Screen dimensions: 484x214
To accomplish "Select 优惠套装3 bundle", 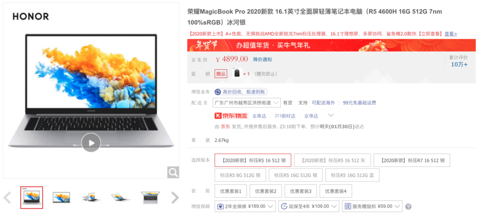I will point(300,191).
